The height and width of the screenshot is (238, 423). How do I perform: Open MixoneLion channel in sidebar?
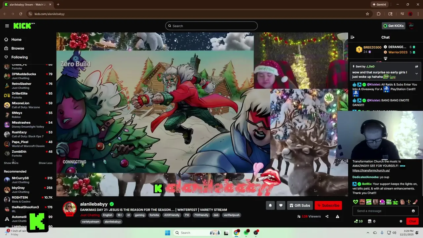[28, 105]
